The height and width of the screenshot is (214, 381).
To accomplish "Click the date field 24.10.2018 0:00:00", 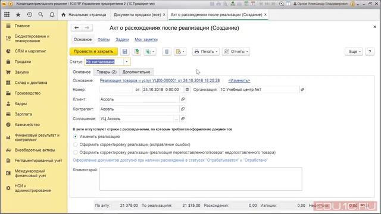I will pos(163,90).
